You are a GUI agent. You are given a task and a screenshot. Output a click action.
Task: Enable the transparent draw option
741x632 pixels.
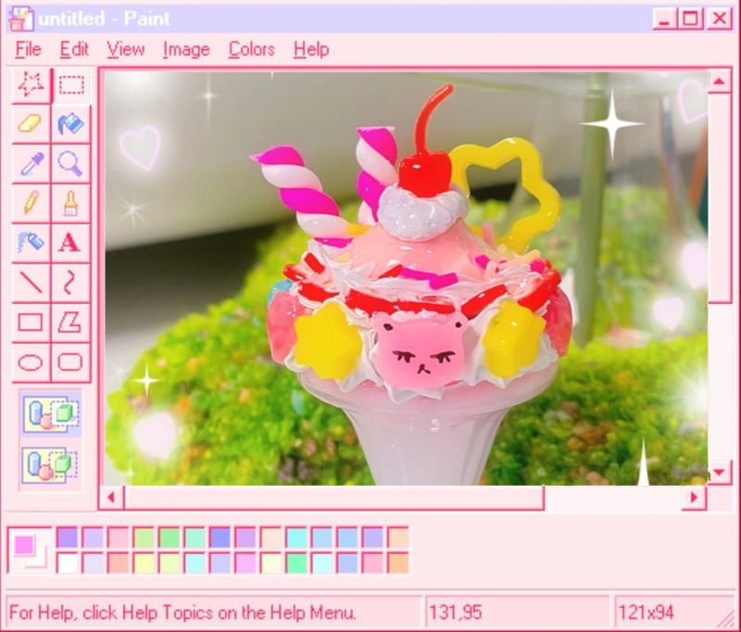[x=51, y=464]
